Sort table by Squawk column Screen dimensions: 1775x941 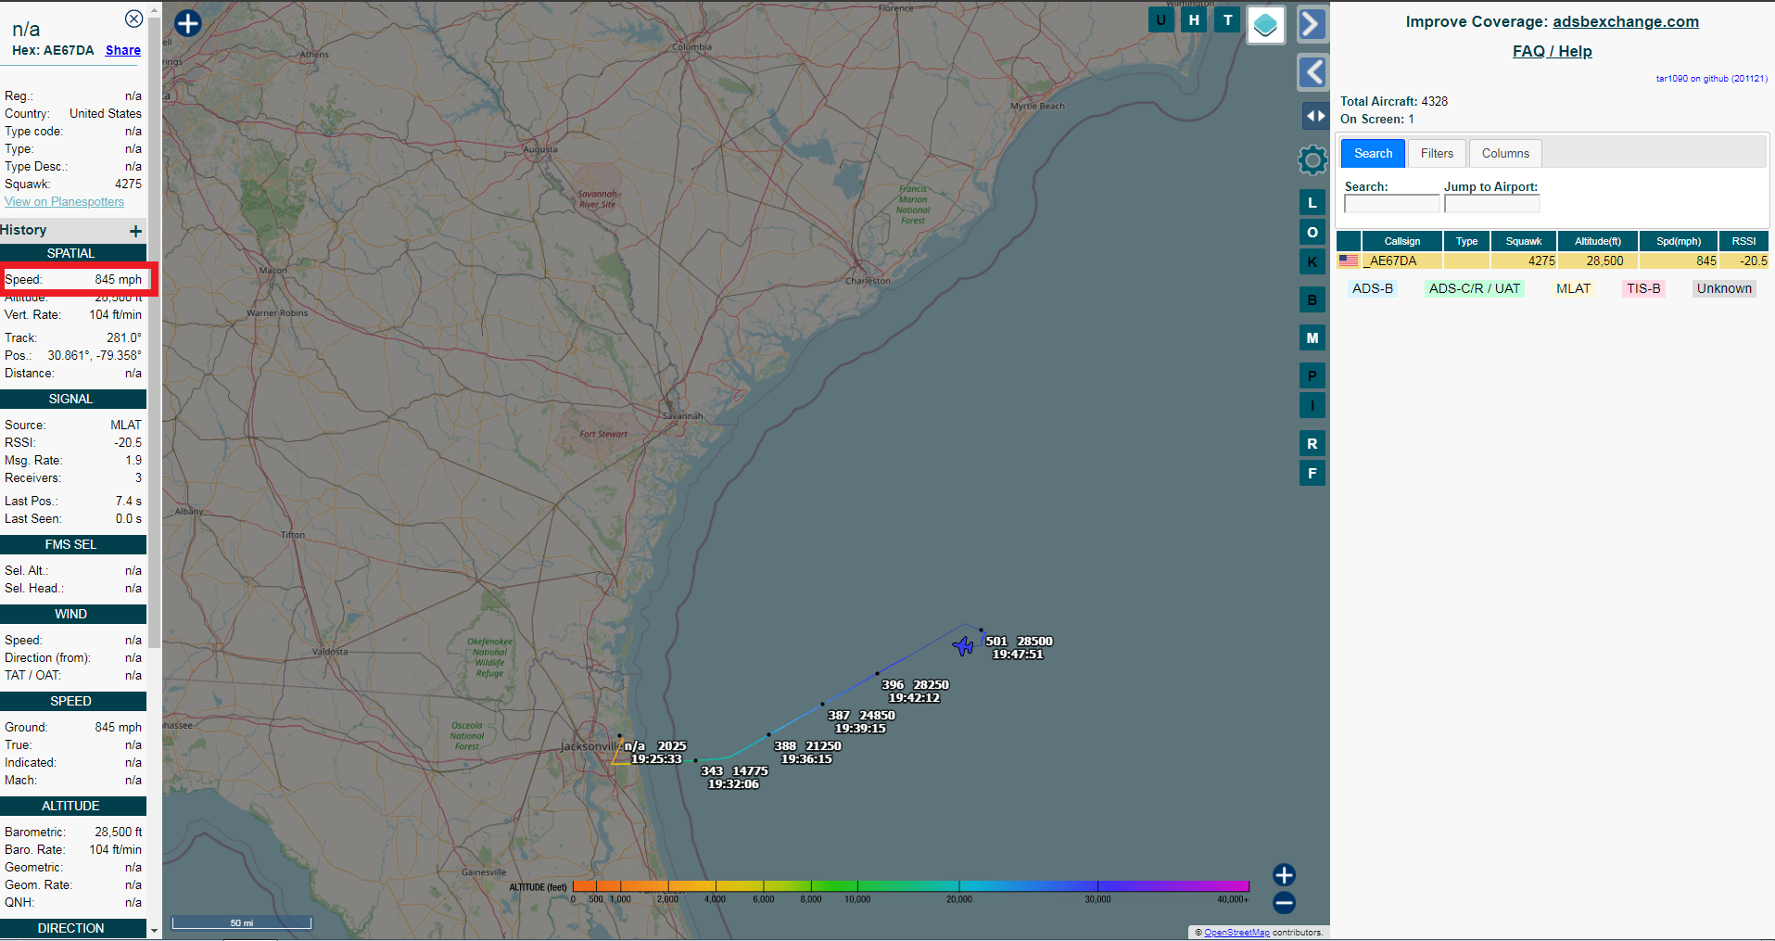pyautogui.click(x=1523, y=241)
